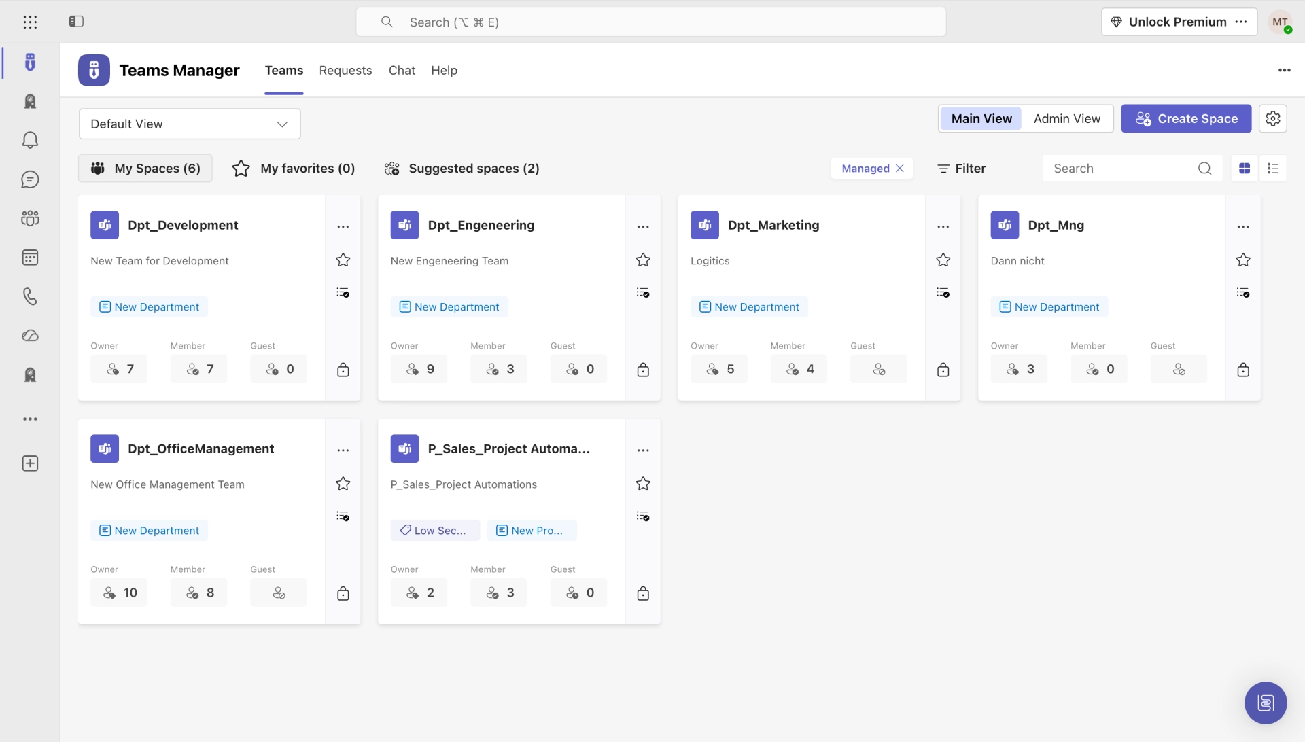Select Main View mode
1305x742 pixels.
(x=981, y=118)
